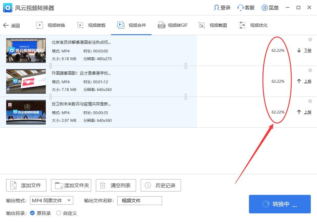Image resolution: width=317 pixels, height=222 pixels.
Task: Click the 62.22% progress indicator on first video
Action: coord(278,50)
